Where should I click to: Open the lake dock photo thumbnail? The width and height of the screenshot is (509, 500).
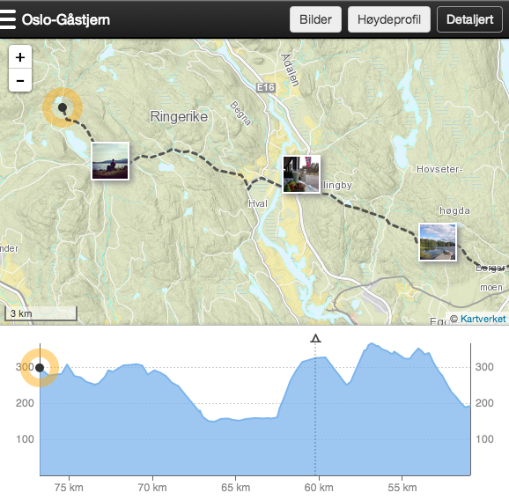pos(438,242)
